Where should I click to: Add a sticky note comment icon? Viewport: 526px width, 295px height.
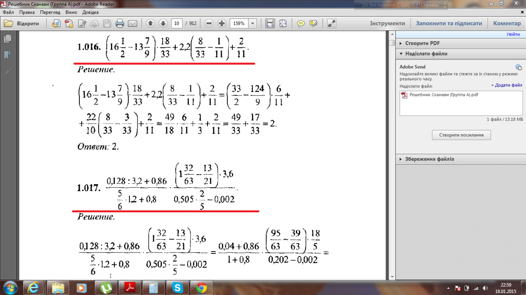pyautogui.click(x=301, y=23)
